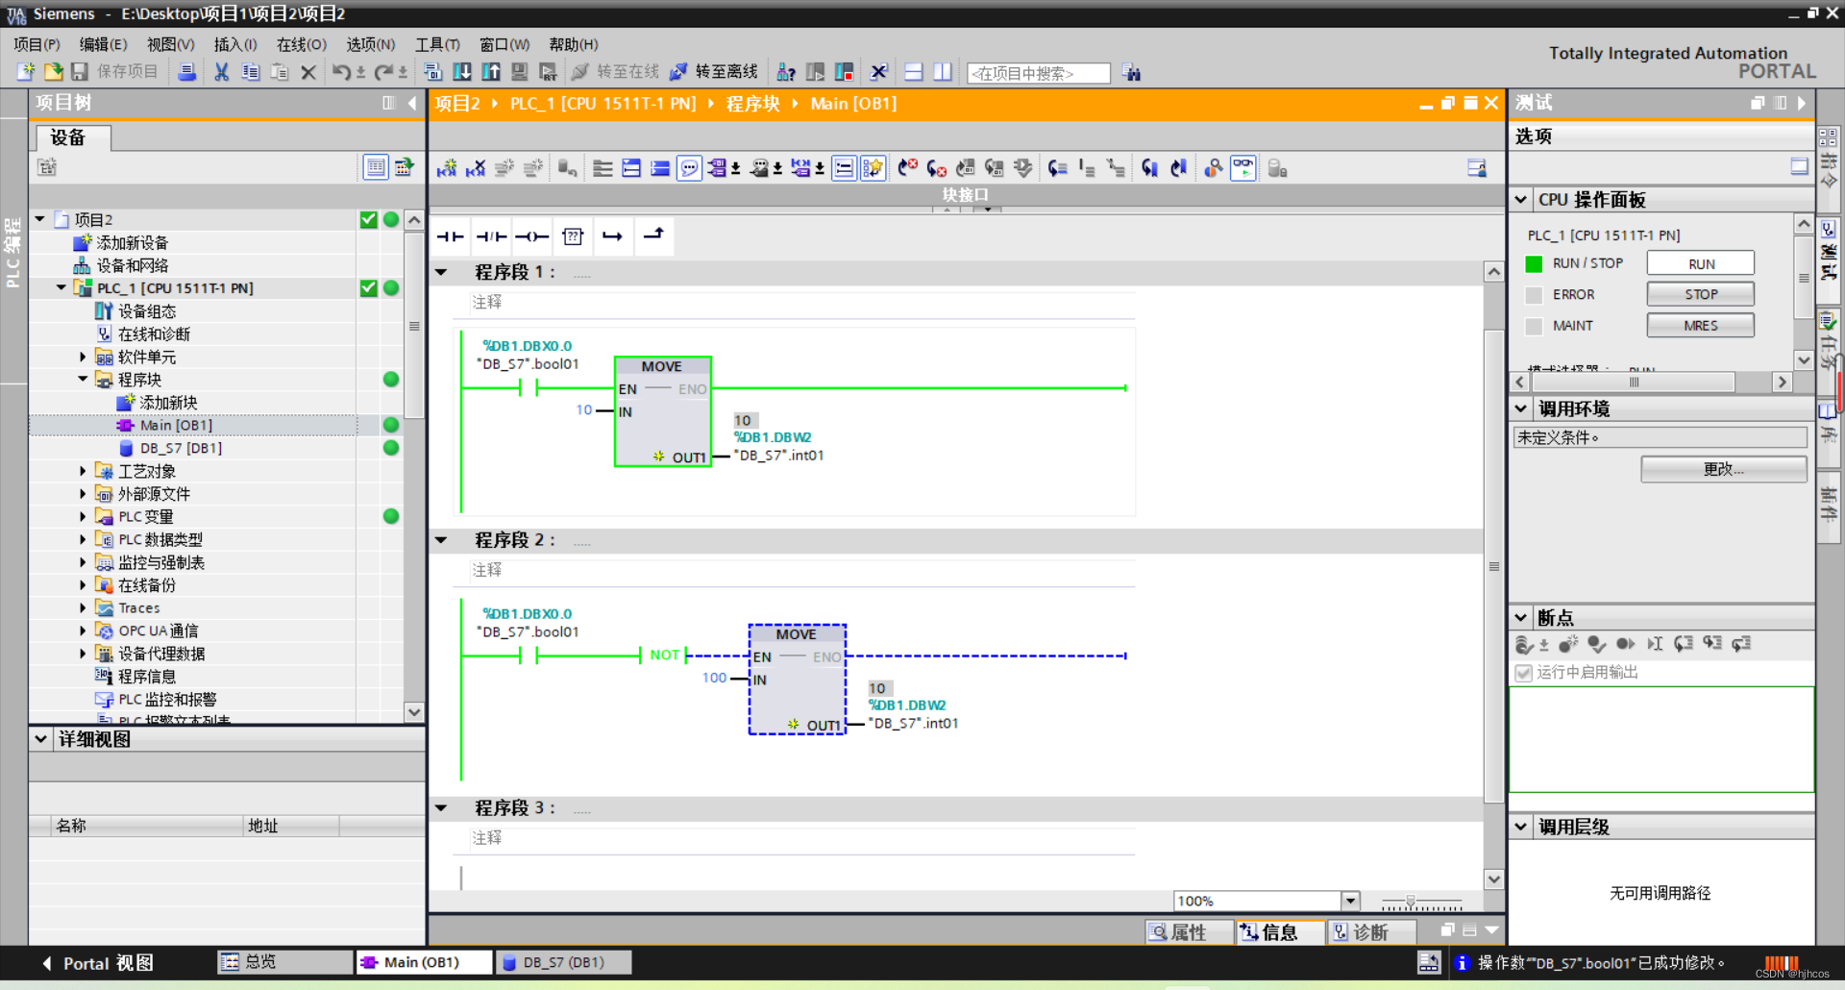Click the accessible devices icon with question mark
1845x990 pixels.
tap(786, 72)
